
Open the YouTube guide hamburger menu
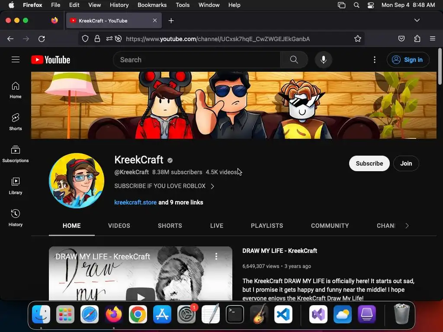point(16,60)
